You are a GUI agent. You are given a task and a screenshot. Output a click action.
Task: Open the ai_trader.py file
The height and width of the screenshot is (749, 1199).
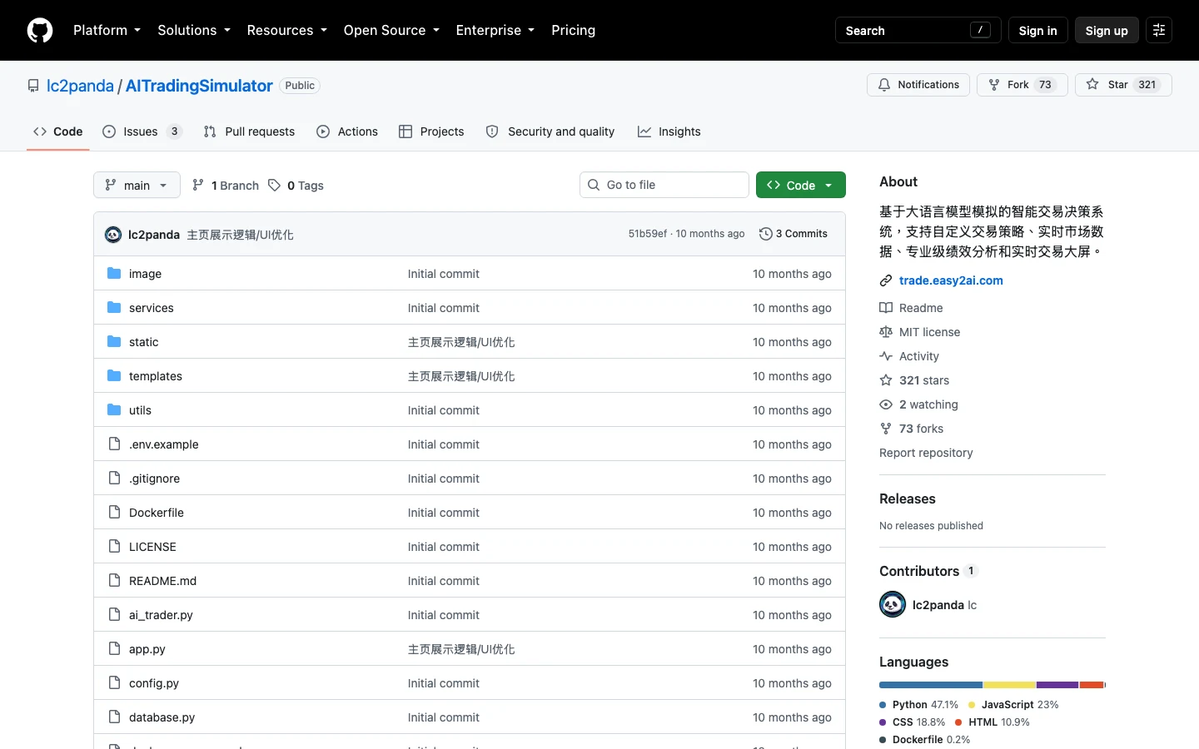coord(161,615)
